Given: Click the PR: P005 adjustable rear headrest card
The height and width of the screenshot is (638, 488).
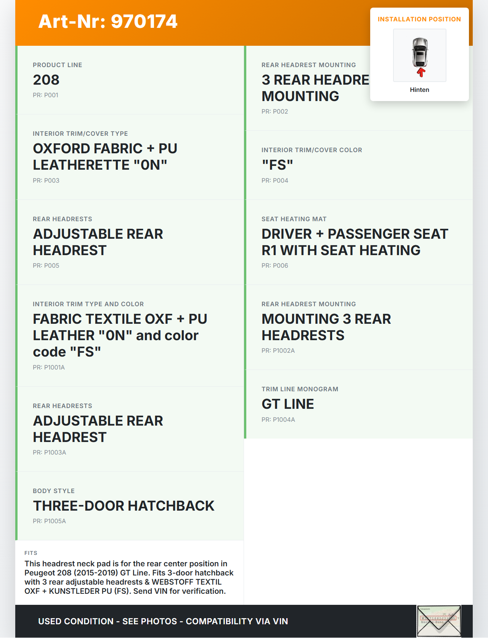Looking at the screenshot, I should point(130,242).
